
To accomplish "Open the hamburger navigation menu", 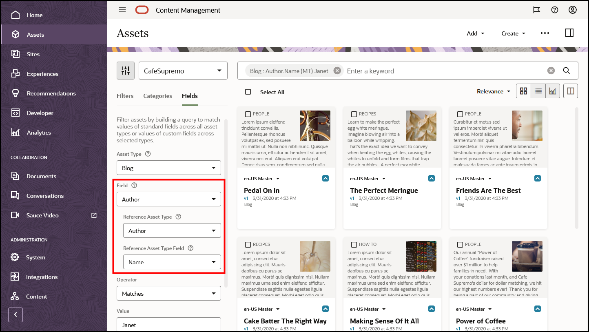I will [x=122, y=10].
